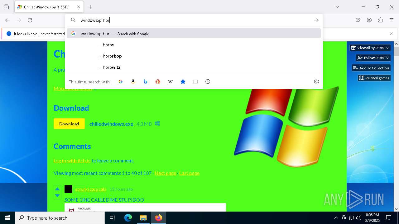399x224 pixels.
Task: Search this time with Amazon icon
Action: [x=133, y=82]
